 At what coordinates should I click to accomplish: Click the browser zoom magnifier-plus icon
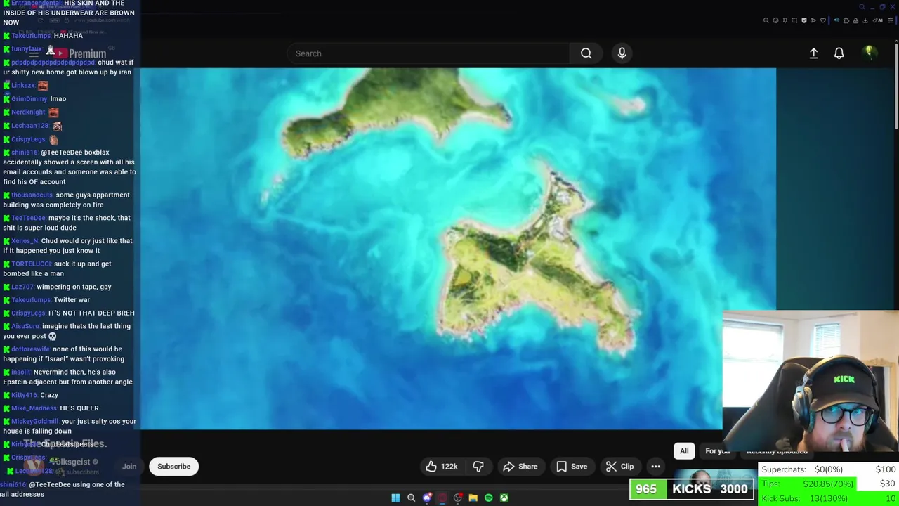[766, 20]
